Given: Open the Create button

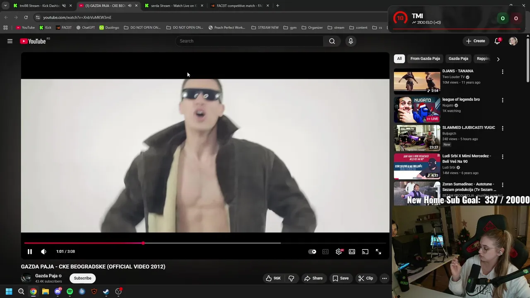Looking at the screenshot, I should coord(475,41).
